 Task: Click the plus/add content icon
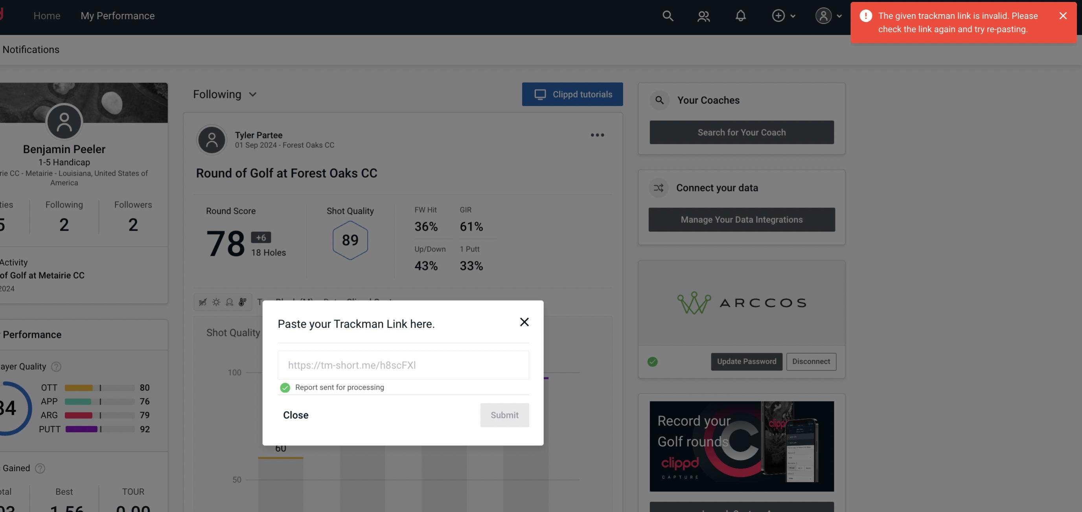778,15
